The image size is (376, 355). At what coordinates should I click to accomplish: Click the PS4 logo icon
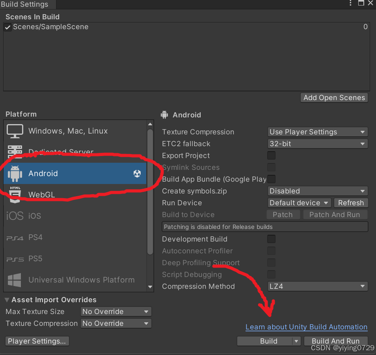coord(15,238)
